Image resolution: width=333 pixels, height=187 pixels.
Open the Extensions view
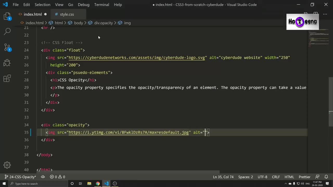coord(7,78)
